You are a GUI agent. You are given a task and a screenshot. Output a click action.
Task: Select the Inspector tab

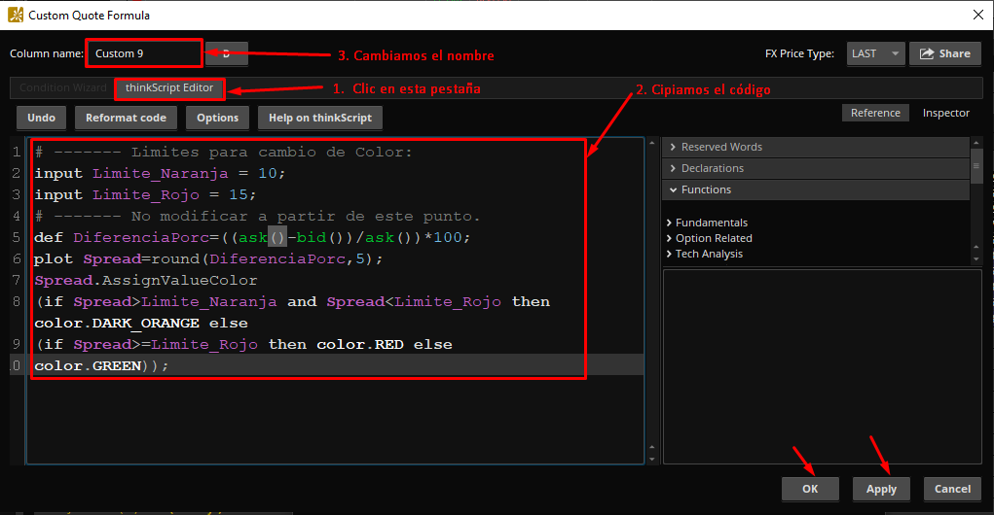pos(946,113)
